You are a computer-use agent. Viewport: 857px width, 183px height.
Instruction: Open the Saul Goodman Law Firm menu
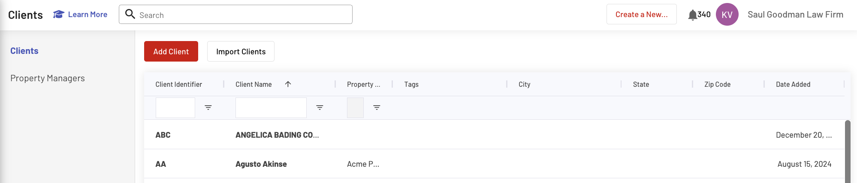(795, 15)
